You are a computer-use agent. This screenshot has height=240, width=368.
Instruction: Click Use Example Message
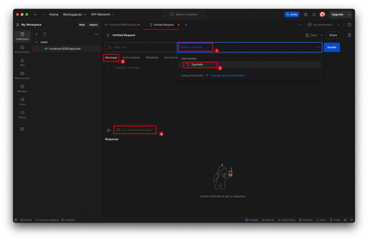point(134,130)
